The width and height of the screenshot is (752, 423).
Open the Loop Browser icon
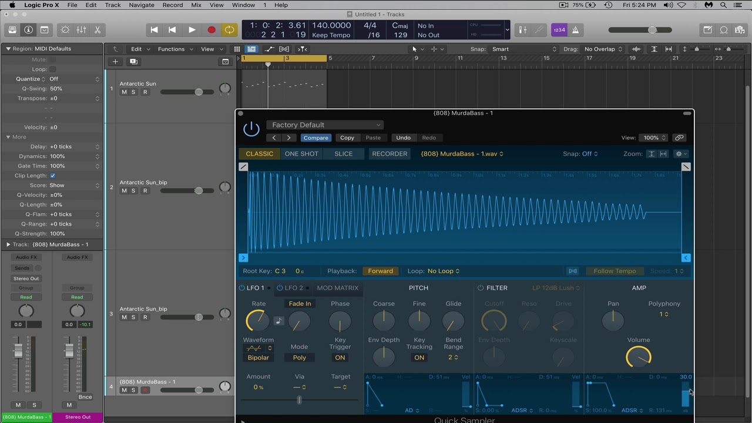(724, 30)
